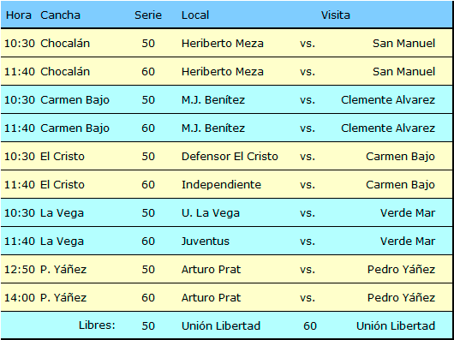Click the Juventus local team

206,242
